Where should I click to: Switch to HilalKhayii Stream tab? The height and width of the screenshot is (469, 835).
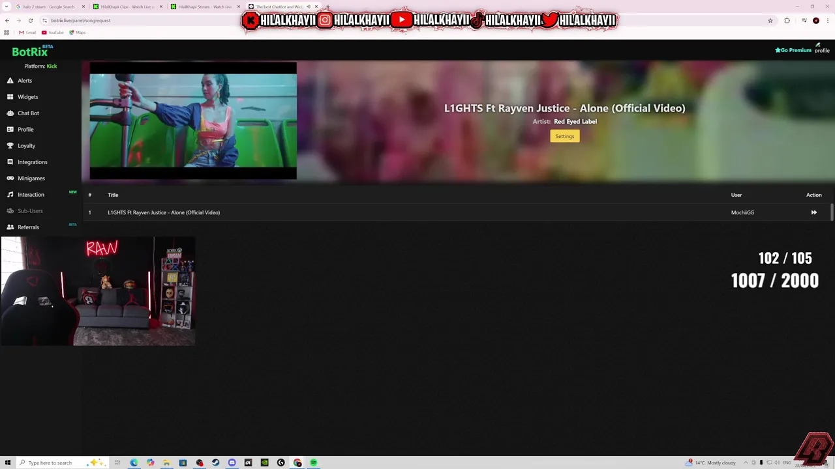pyautogui.click(x=205, y=7)
